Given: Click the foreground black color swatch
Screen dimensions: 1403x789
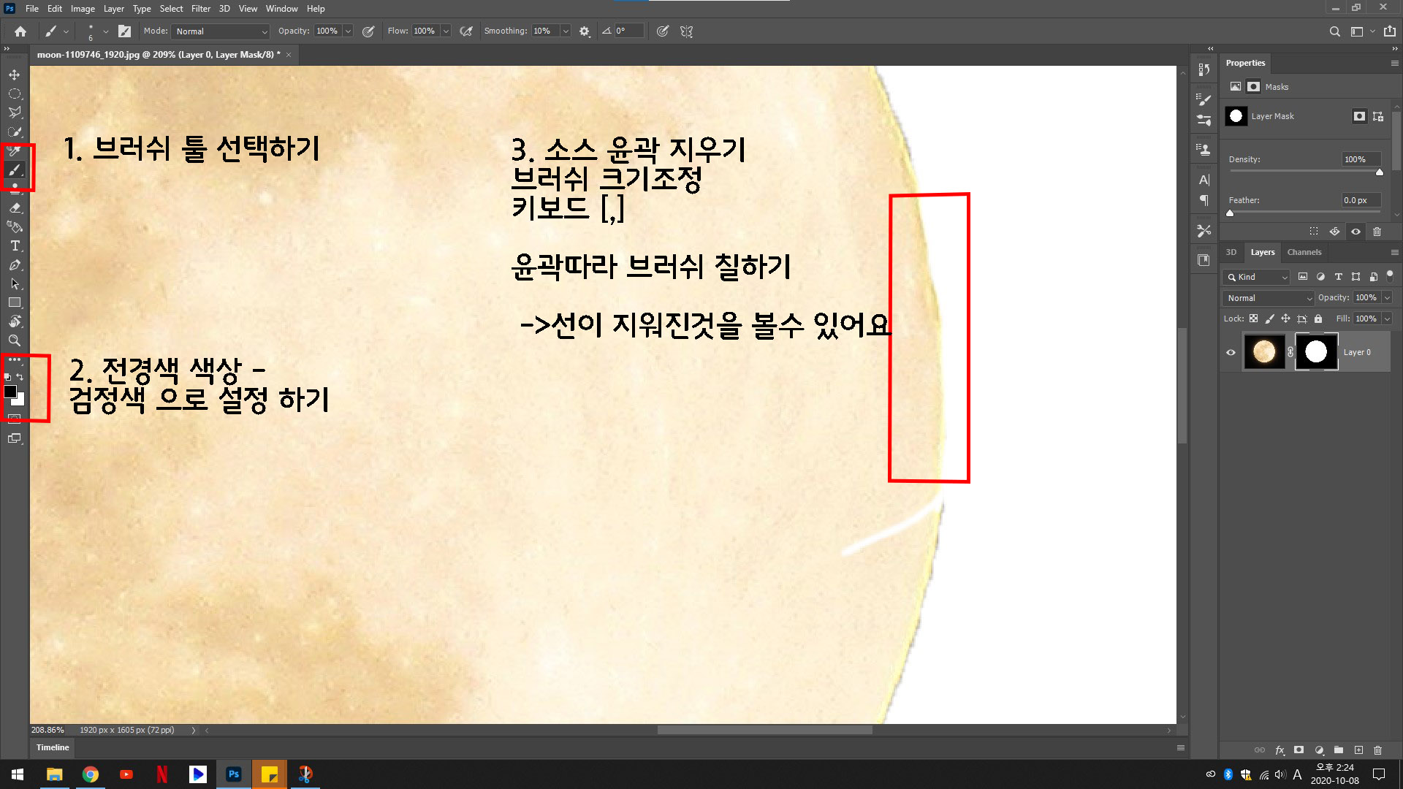Looking at the screenshot, I should pos(9,392).
